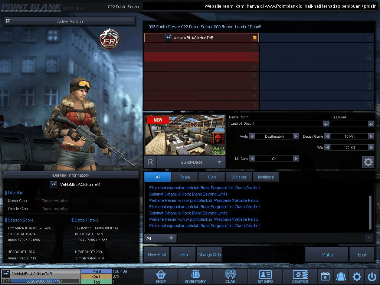Switch Mode to previous with left arrow
This screenshot has width=380, height=285.
pos(252,137)
